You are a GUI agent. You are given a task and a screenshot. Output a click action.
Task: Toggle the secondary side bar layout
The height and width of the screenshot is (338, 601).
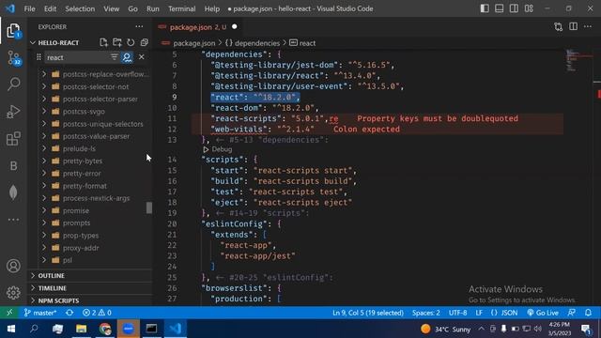(x=514, y=8)
